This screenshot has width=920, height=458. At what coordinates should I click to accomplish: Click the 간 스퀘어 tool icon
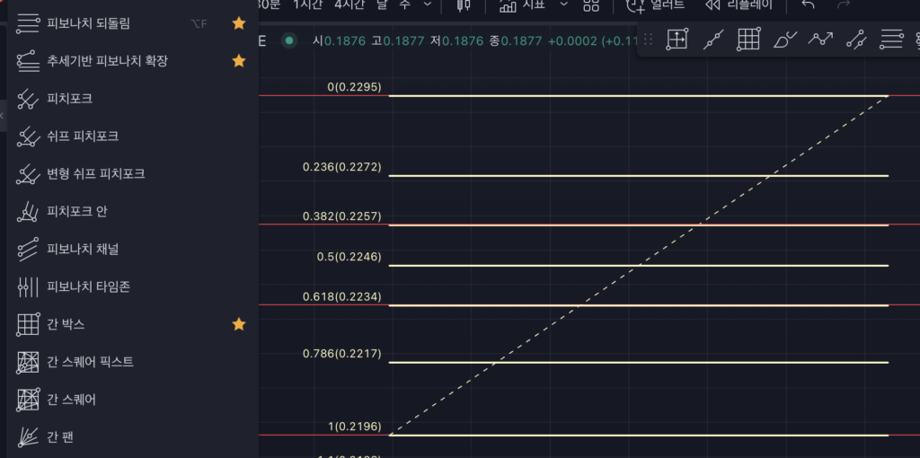28,400
